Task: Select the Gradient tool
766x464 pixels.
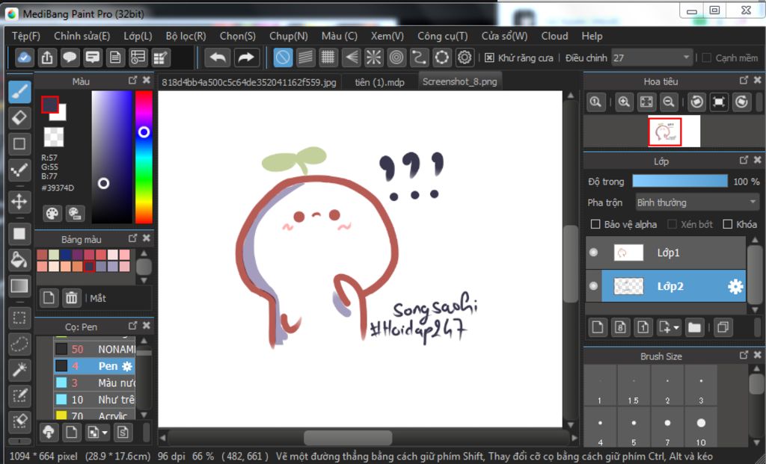Action: tap(19, 285)
